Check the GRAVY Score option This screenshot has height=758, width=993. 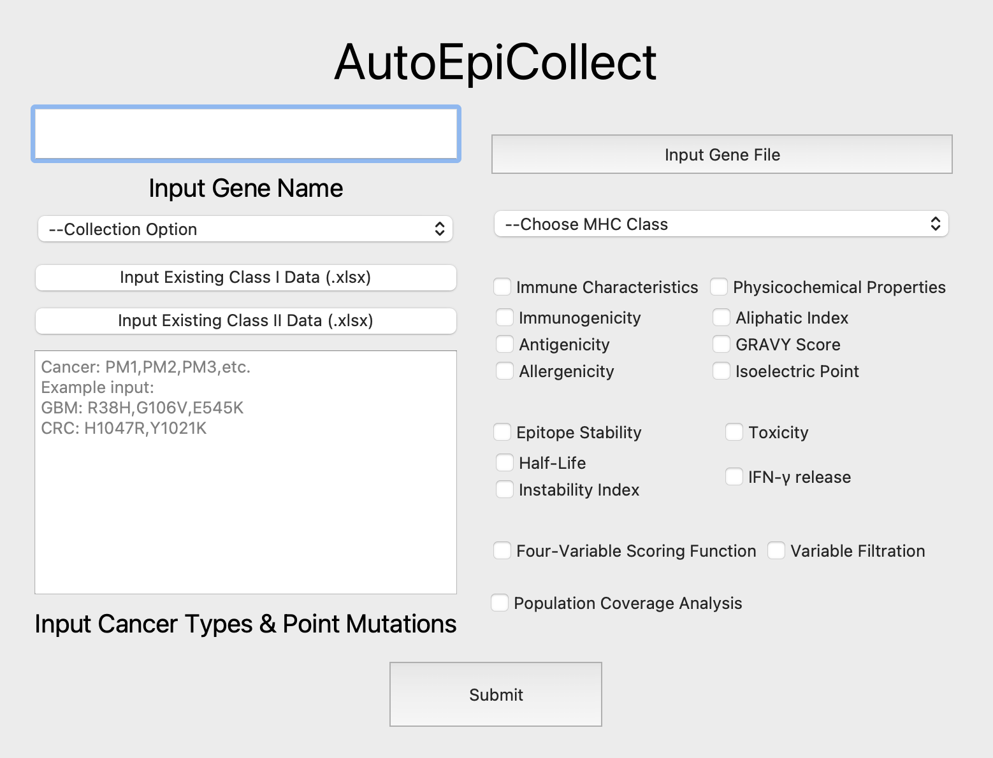click(x=721, y=344)
